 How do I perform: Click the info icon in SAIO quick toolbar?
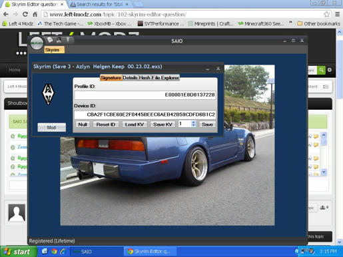(68, 40)
